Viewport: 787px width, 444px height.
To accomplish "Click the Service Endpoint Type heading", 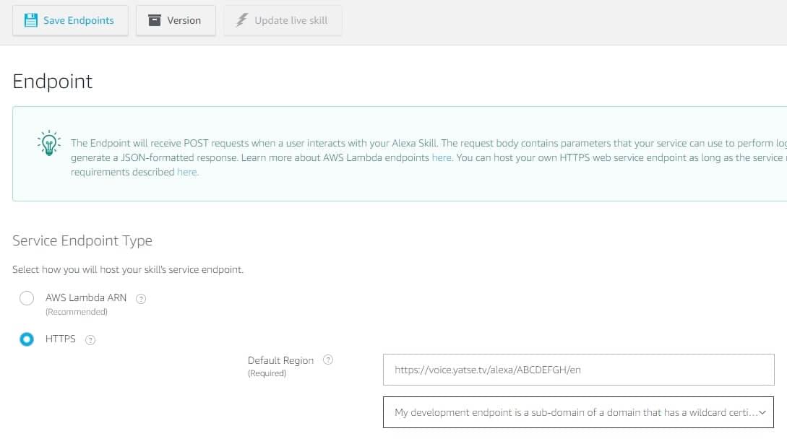I will point(82,240).
